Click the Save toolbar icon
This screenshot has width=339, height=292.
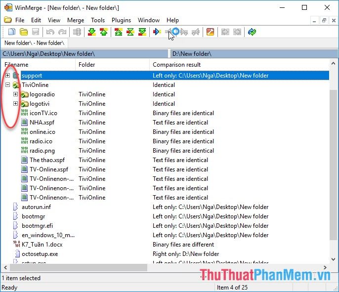click(x=36, y=32)
